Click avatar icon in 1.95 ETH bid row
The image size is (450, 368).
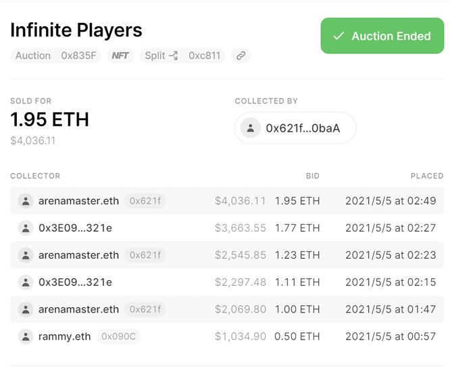pyautogui.click(x=26, y=201)
